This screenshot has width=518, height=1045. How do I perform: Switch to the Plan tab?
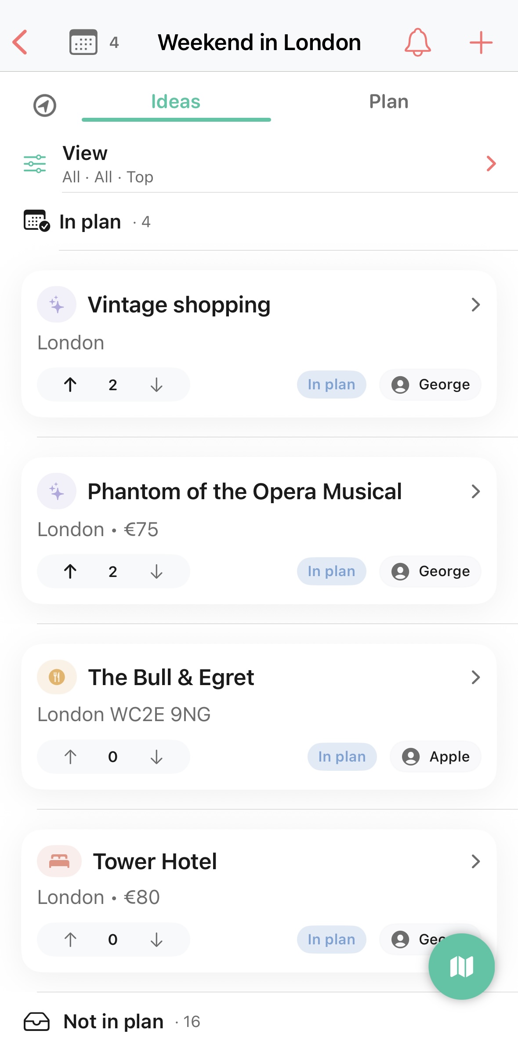[x=389, y=102]
